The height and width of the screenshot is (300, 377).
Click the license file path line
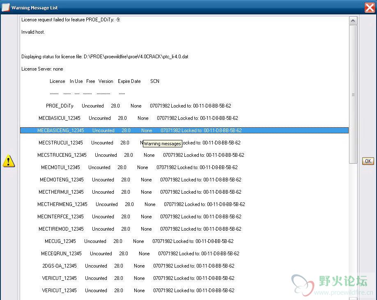click(184, 57)
